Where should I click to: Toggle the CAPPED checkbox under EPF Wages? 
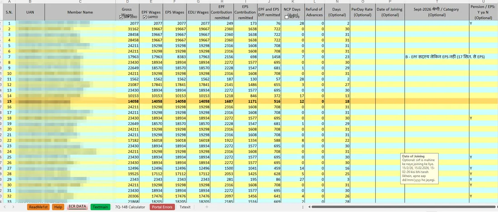tap(145, 17)
